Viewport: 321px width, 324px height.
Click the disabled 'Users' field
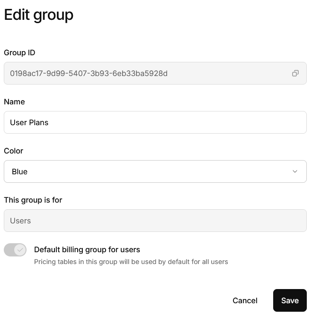(155, 221)
